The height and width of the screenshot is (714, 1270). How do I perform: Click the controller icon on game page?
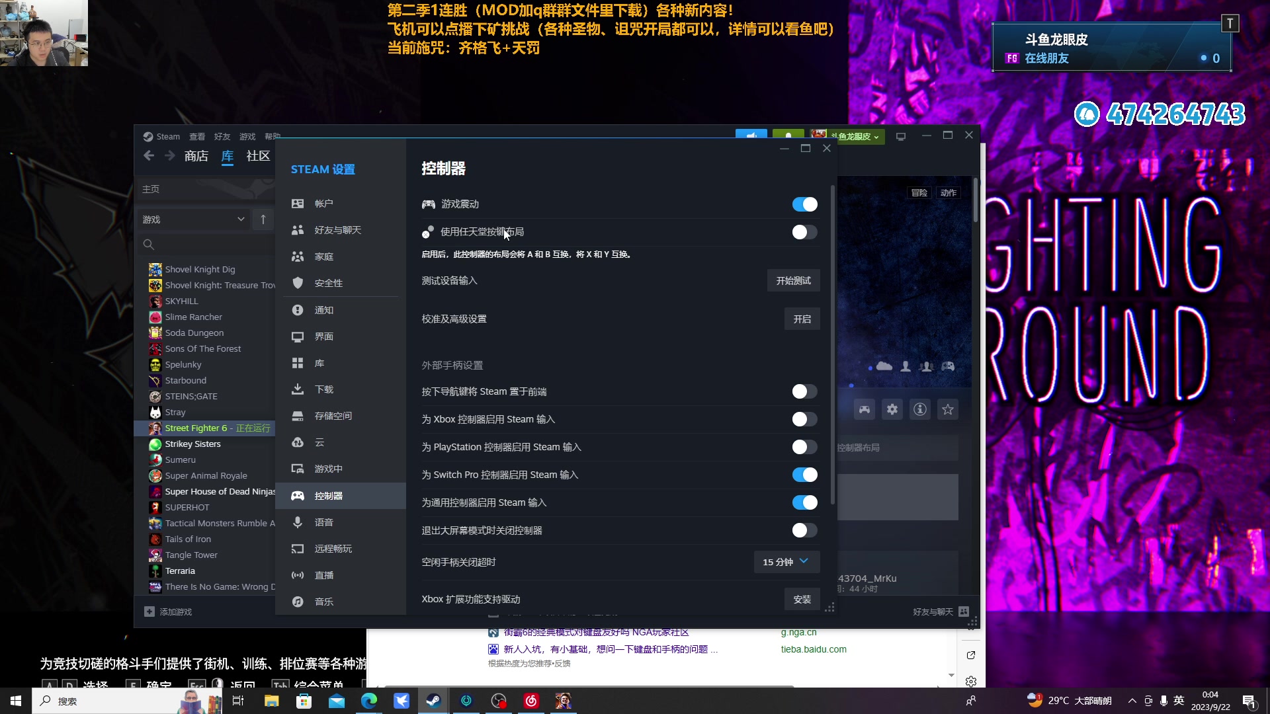pyautogui.click(x=865, y=409)
